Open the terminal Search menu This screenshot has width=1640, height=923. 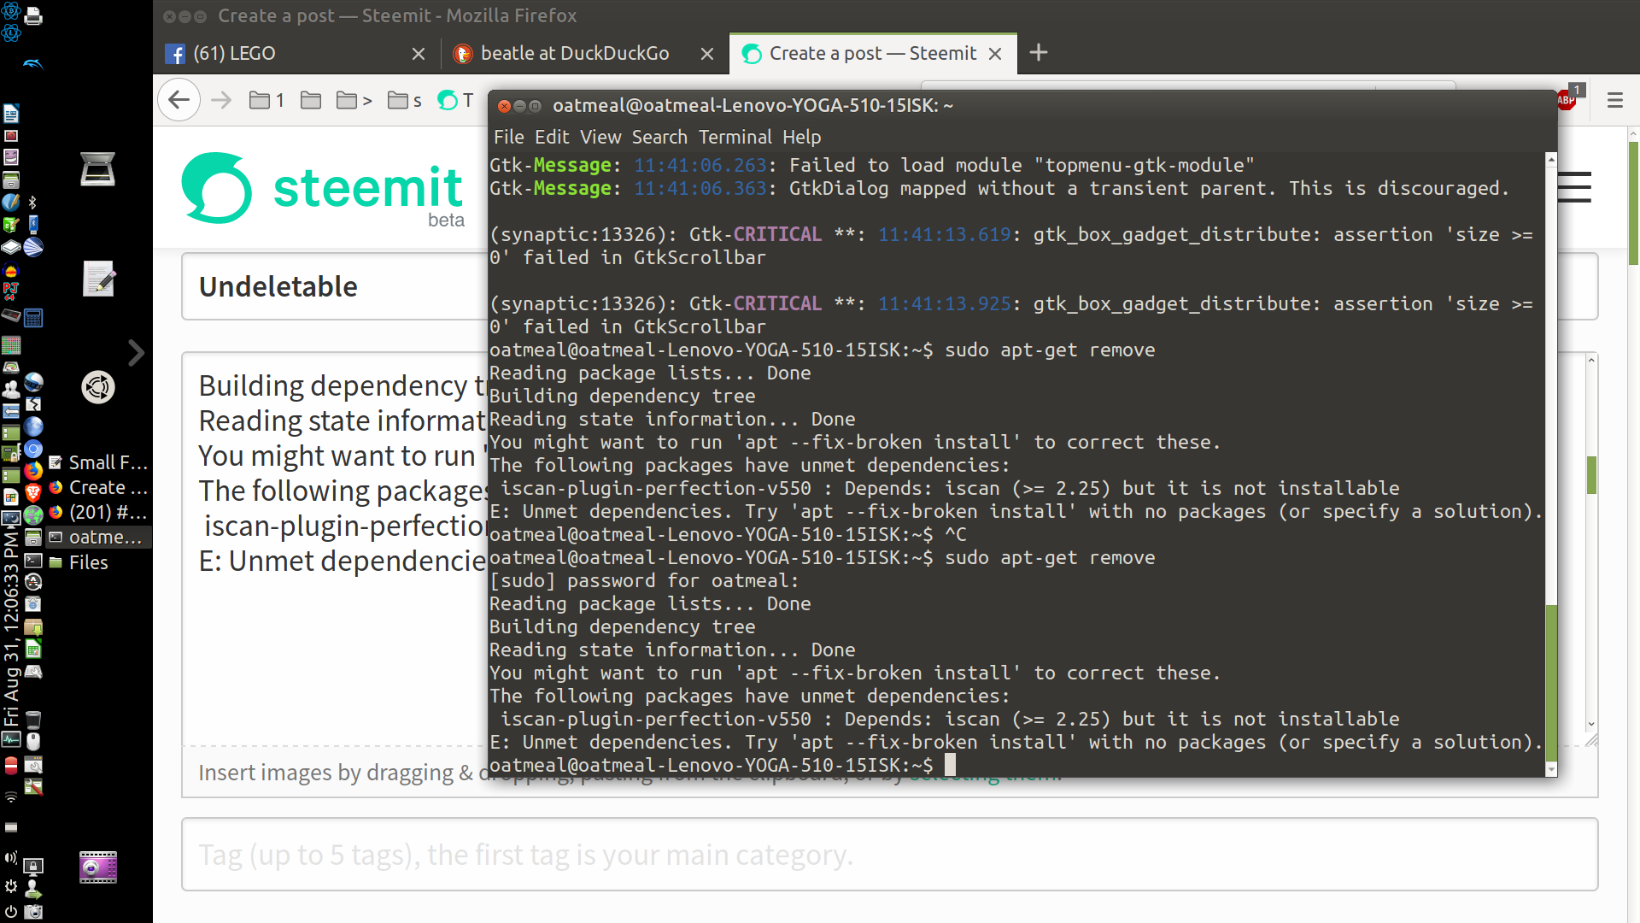coord(659,137)
